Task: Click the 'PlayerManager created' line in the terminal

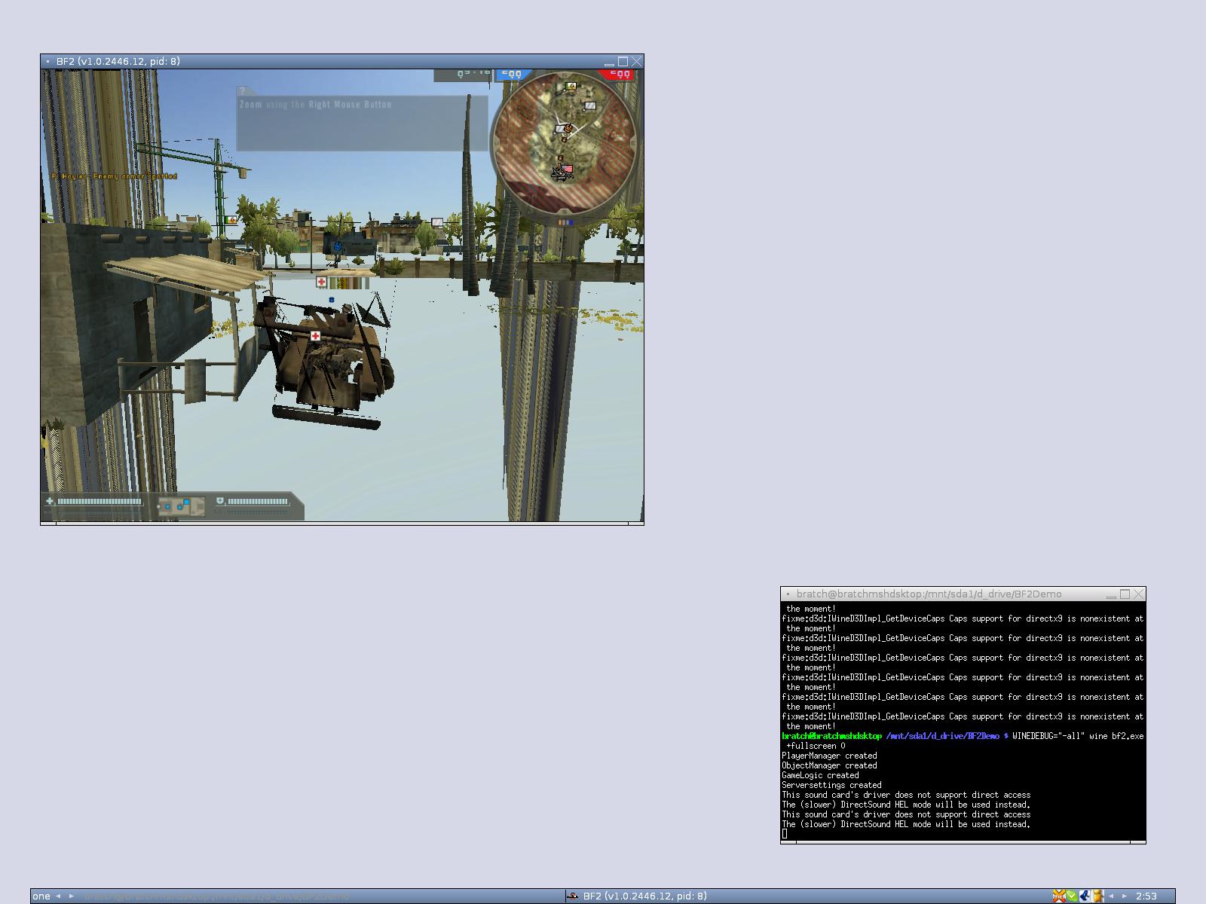Action: coord(829,756)
